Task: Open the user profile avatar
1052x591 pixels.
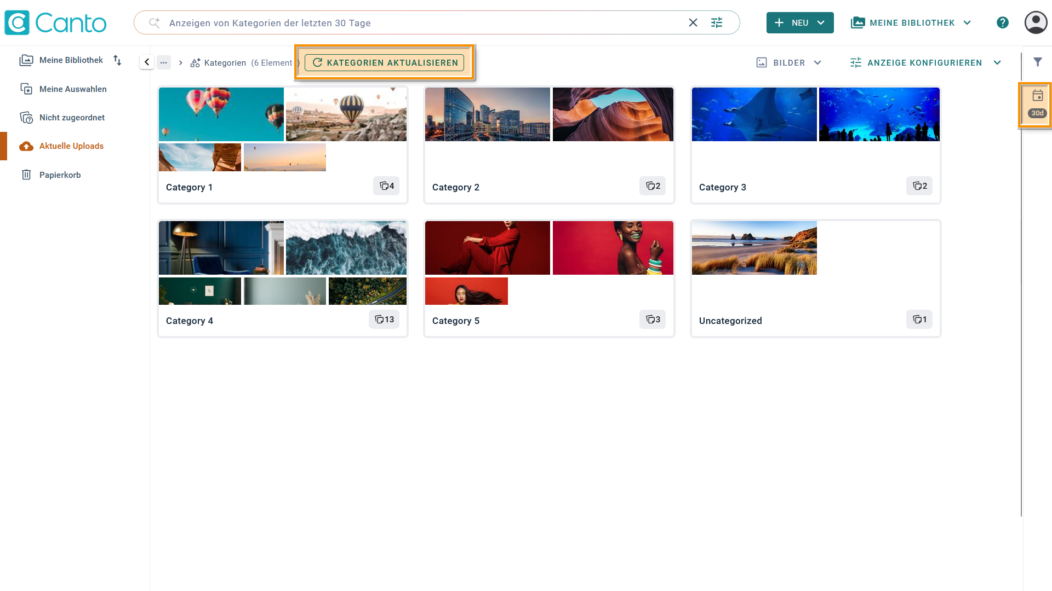Action: click(1036, 23)
